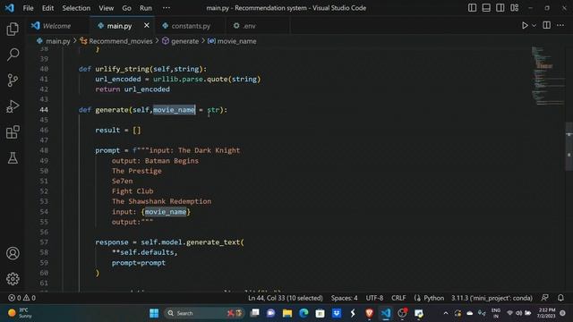Image resolution: width=573 pixels, height=322 pixels.
Task: Open the Accounts menu icon
Action: (13, 253)
